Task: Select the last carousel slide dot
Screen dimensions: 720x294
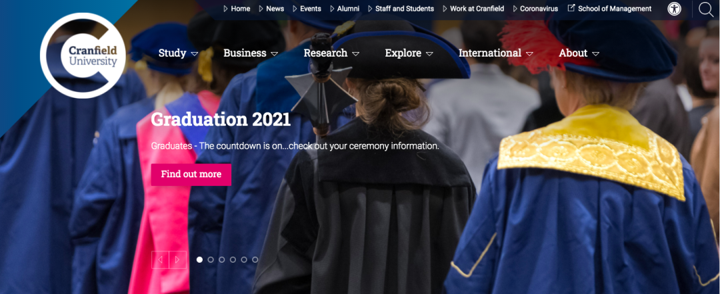Action: tap(255, 259)
